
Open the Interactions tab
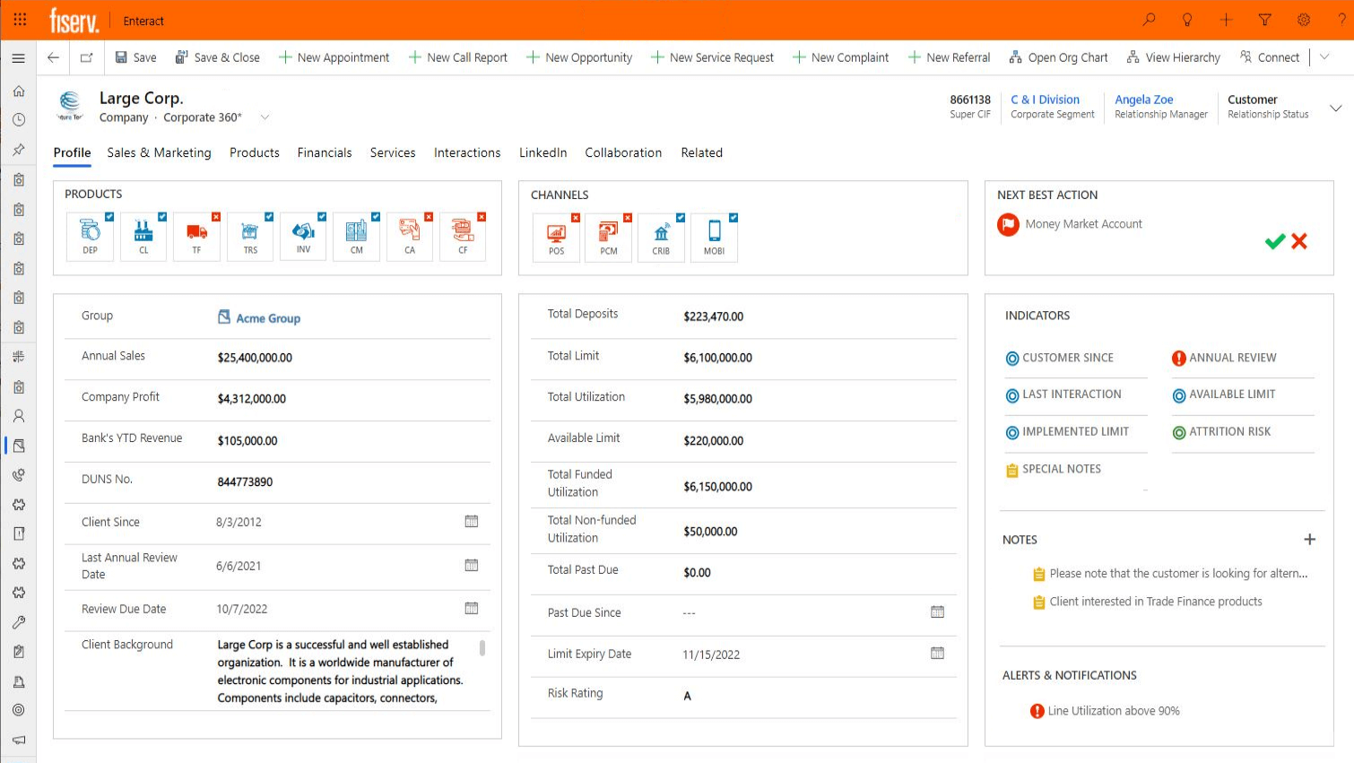click(x=467, y=152)
